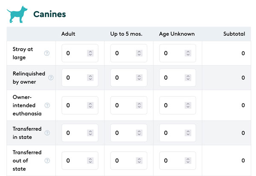This screenshot has height=176, width=256.
Task: Click the spinner in Relinquished by owner Age Unknown field
Action: pyautogui.click(x=188, y=78)
